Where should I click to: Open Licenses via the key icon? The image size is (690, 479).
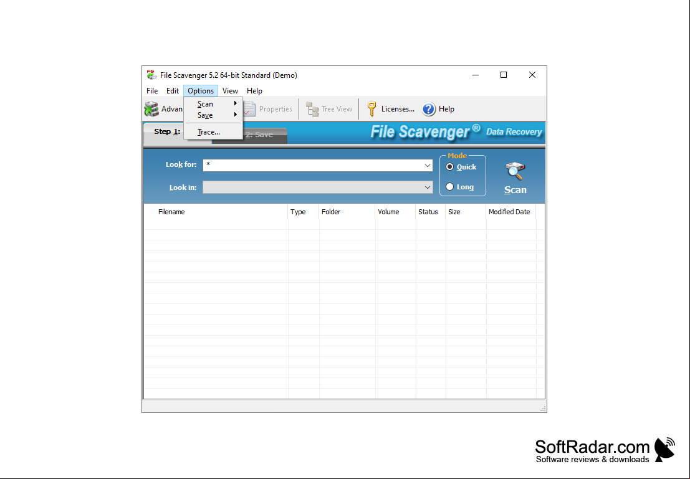click(x=372, y=109)
